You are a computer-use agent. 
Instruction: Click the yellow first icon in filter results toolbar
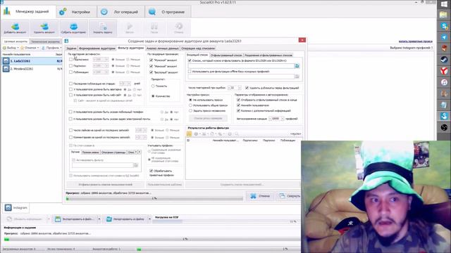point(189,134)
